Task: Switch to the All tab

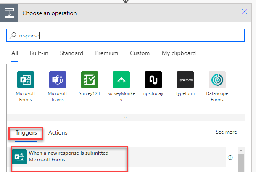Action: pos(15,53)
